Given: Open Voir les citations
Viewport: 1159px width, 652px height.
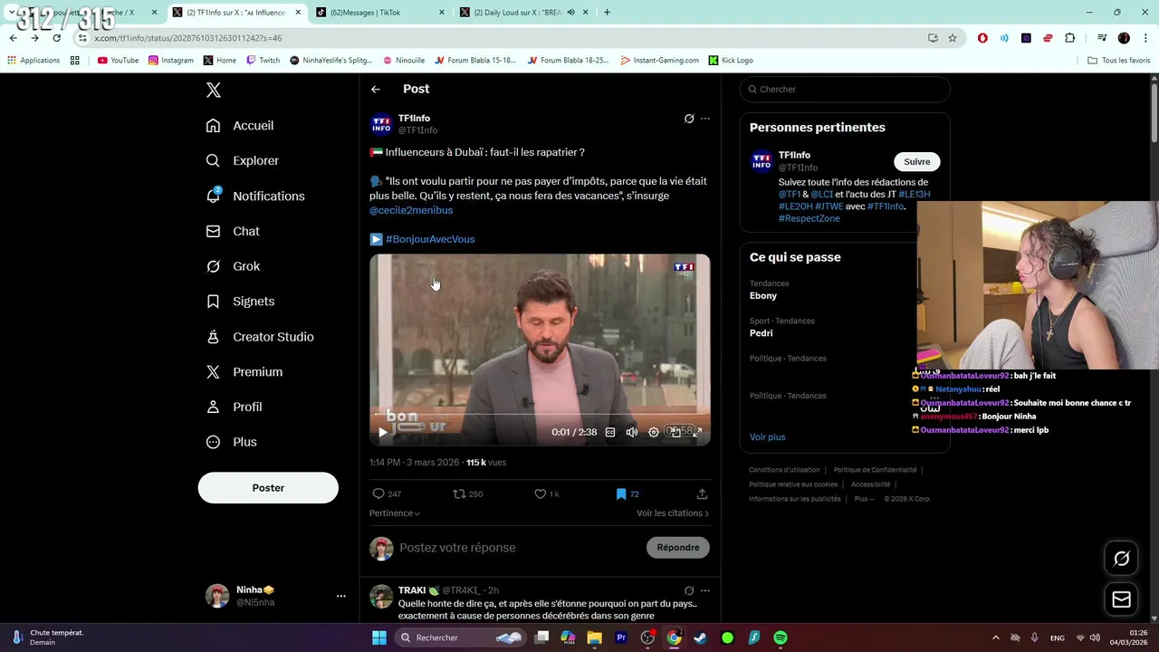Looking at the screenshot, I should click(x=673, y=513).
